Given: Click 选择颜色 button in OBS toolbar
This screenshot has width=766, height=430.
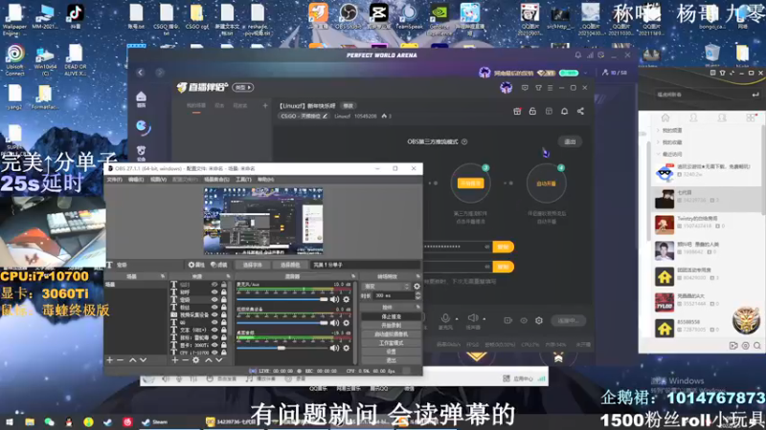Looking at the screenshot, I should [290, 265].
